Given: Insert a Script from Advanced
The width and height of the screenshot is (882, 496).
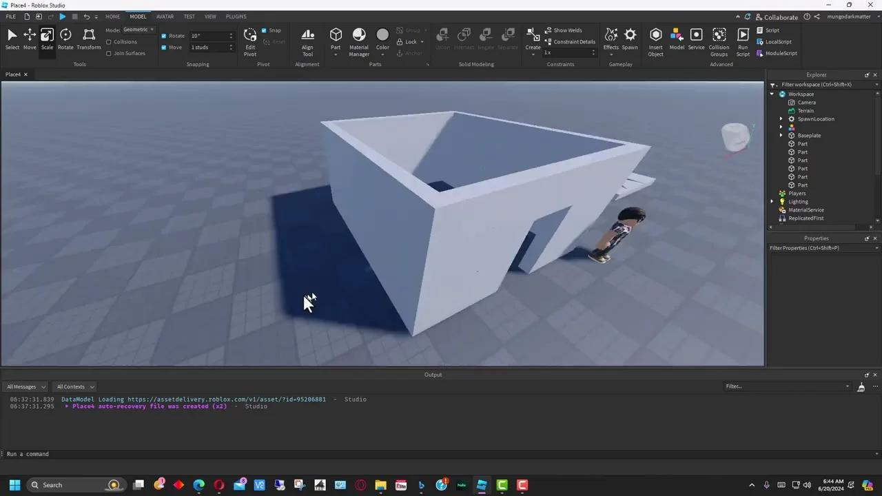Looking at the screenshot, I should 768,30.
